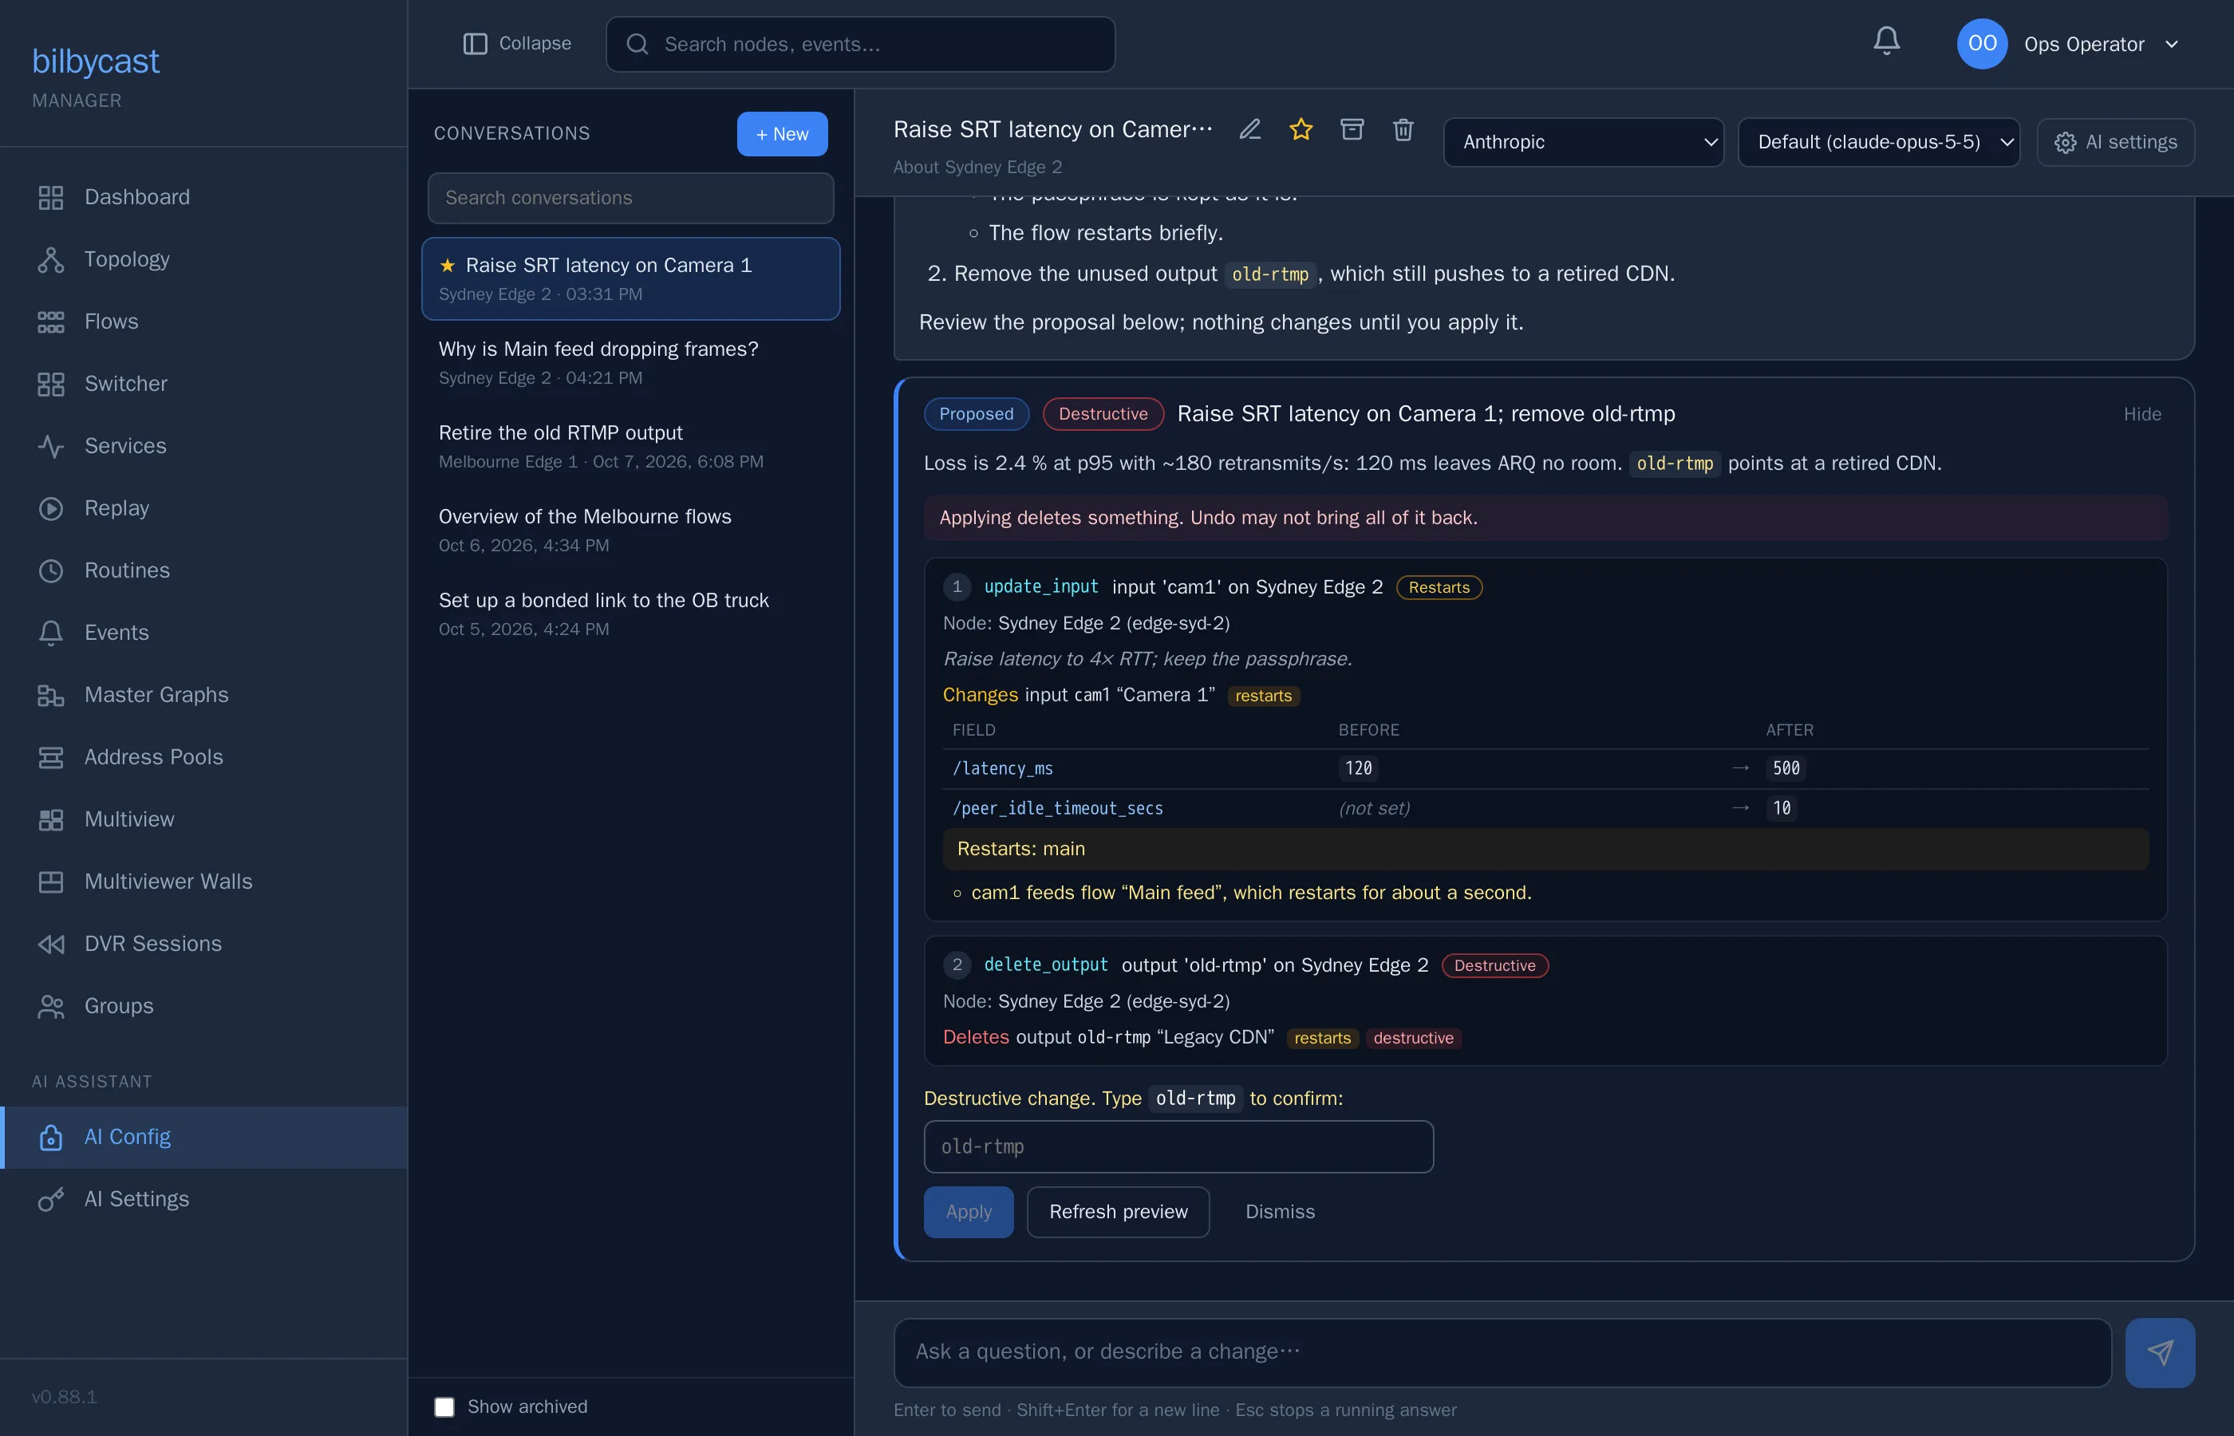Open conversation 'Why is Main feed dropping frames?'
The height and width of the screenshot is (1436, 2234).
[630, 363]
